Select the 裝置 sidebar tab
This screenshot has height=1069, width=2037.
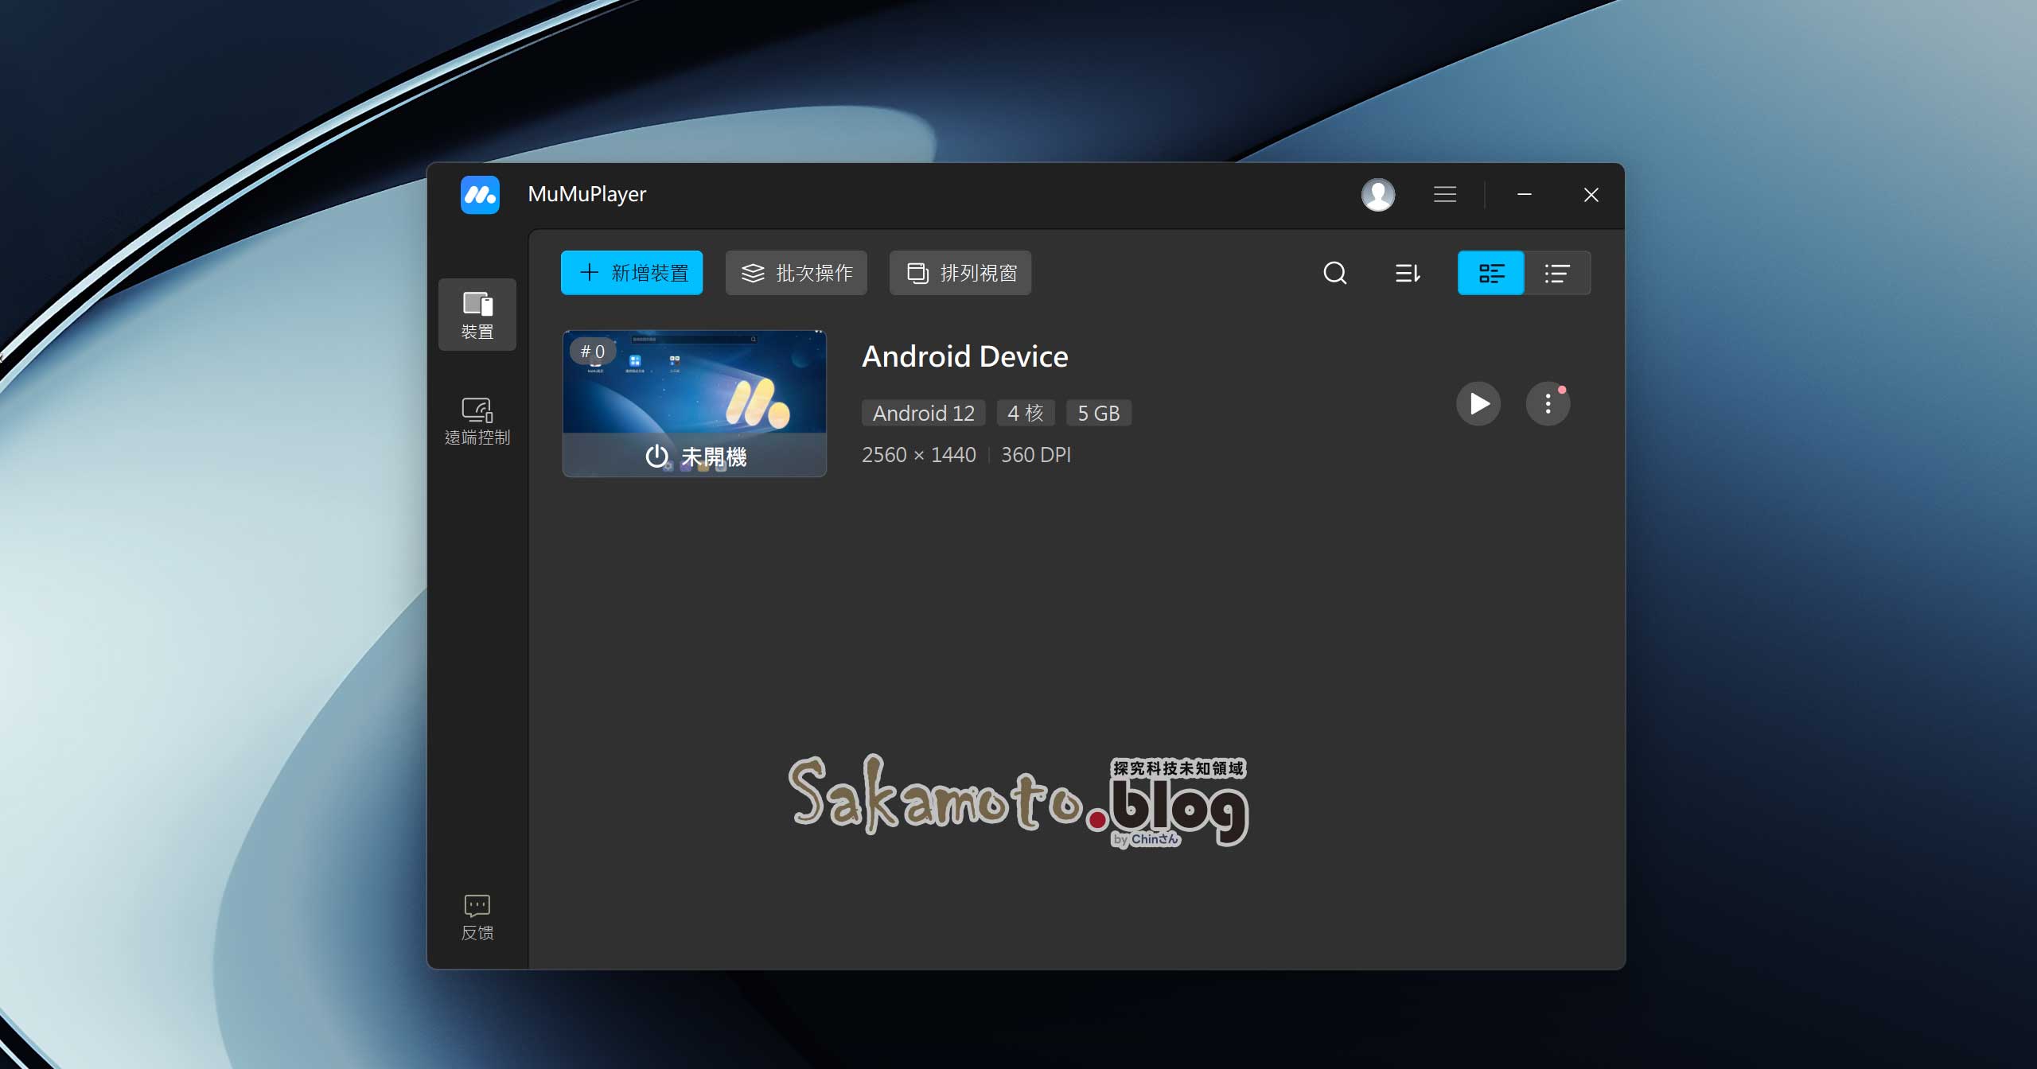coord(477,314)
